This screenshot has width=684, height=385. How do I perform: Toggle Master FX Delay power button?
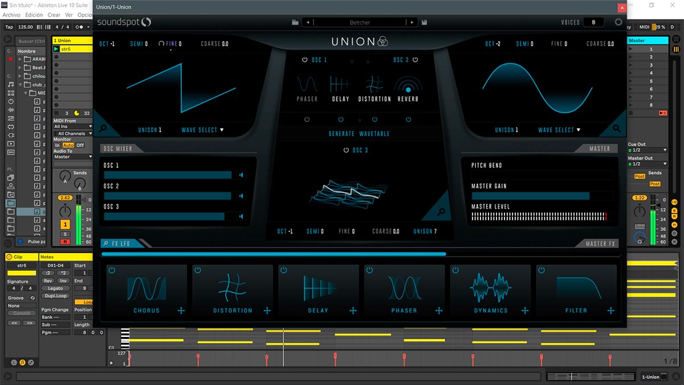(x=284, y=270)
